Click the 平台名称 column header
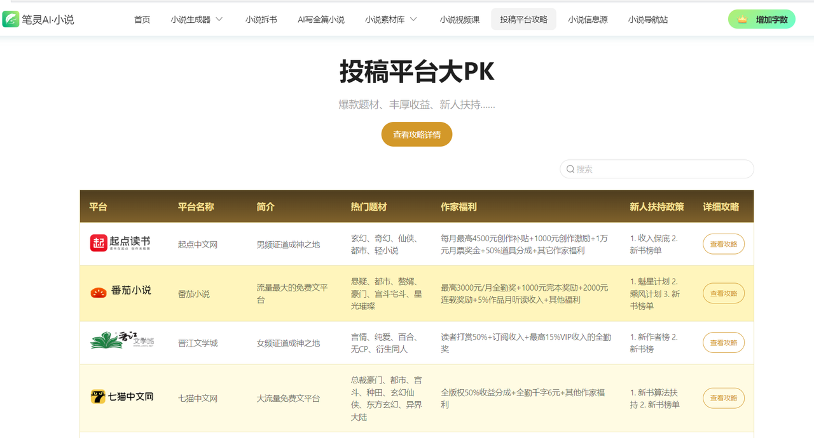The height and width of the screenshot is (438, 814). (196, 207)
